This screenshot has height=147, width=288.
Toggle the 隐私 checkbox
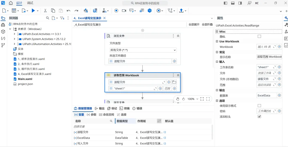point(259,36)
